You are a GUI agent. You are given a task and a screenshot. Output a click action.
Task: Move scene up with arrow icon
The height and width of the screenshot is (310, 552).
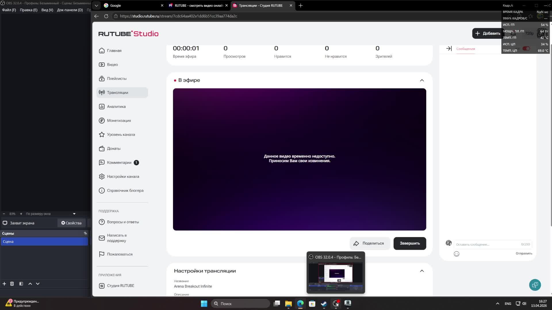point(30,284)
